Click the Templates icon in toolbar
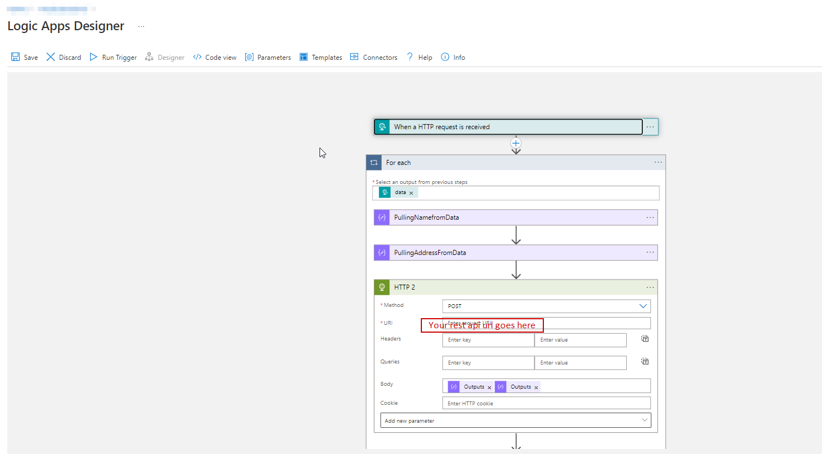The height and width of the screenshot is (454, 822). (304, 57)
